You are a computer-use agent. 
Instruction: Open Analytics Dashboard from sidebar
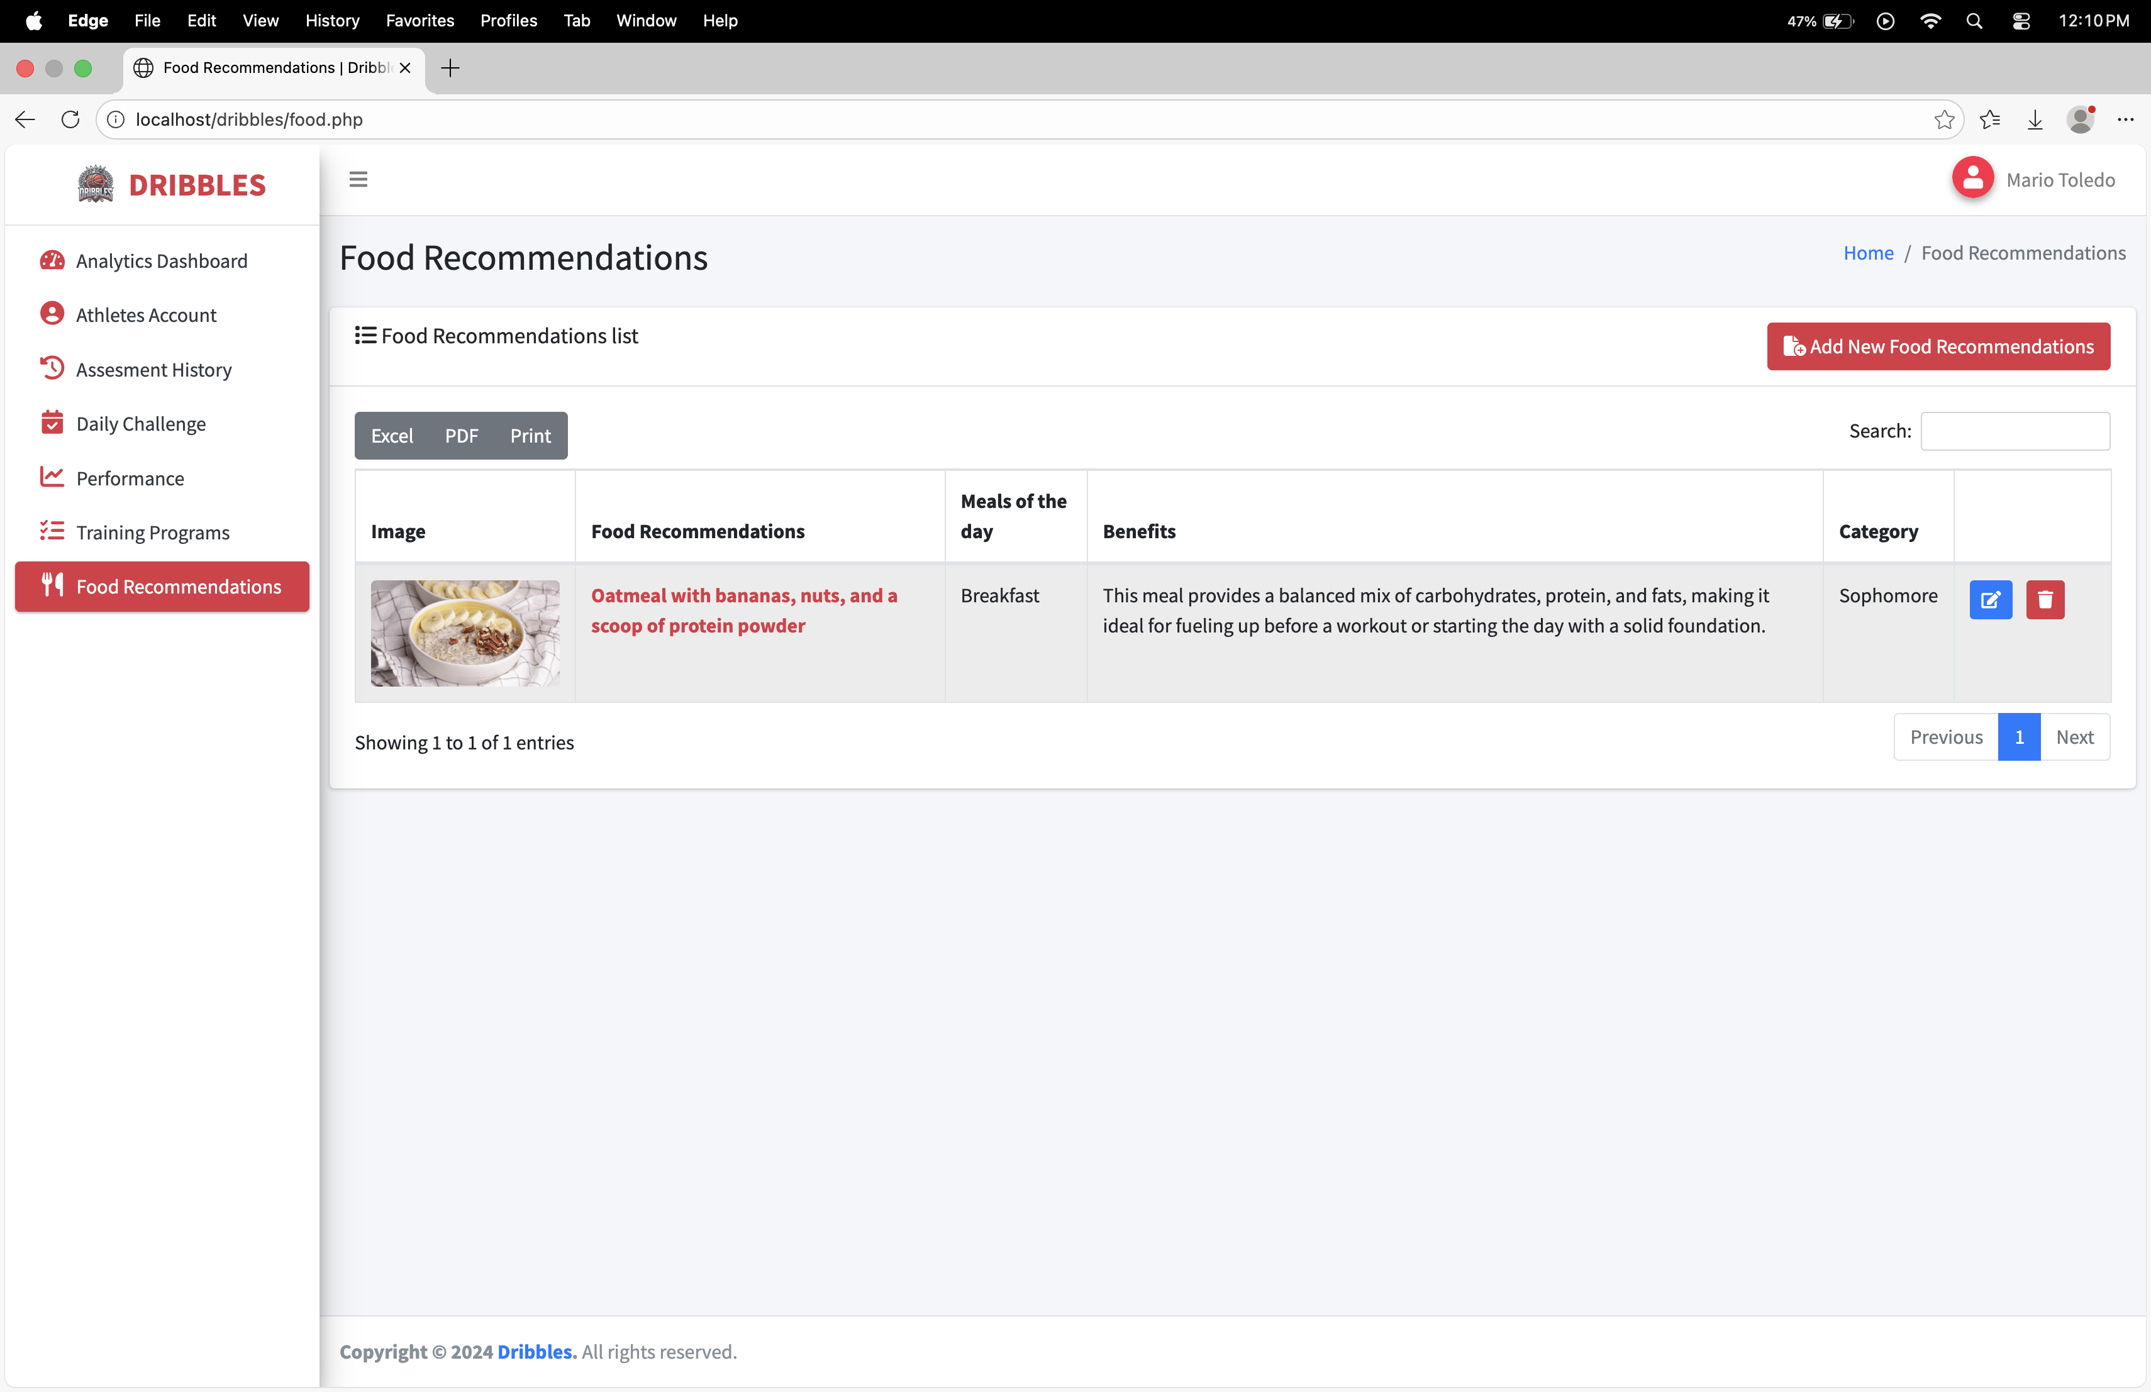[x=161, y=261]
